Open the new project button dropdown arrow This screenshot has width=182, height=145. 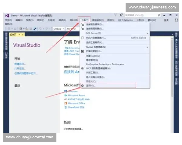pos(24,29)
